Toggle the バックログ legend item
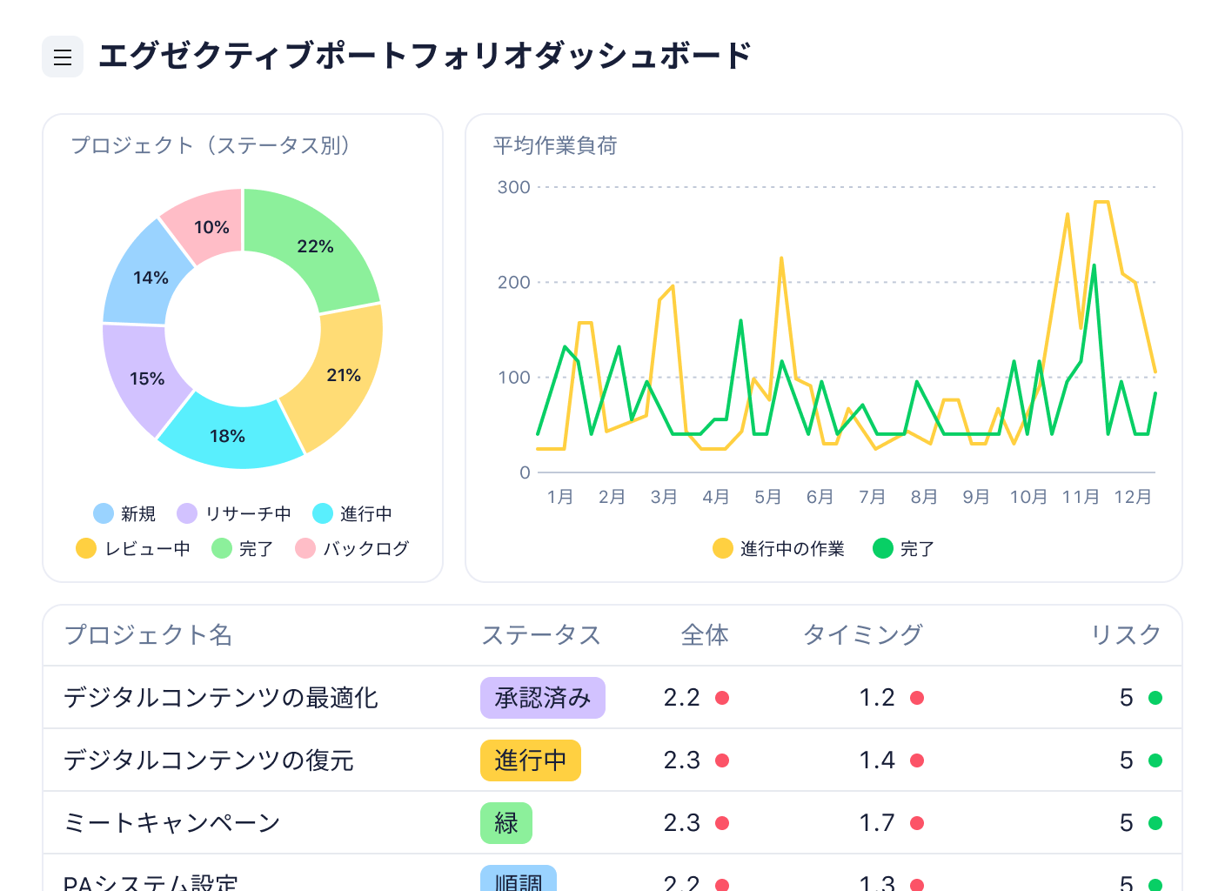This screenshot has width=1225, height=891. tap(352, 549)
